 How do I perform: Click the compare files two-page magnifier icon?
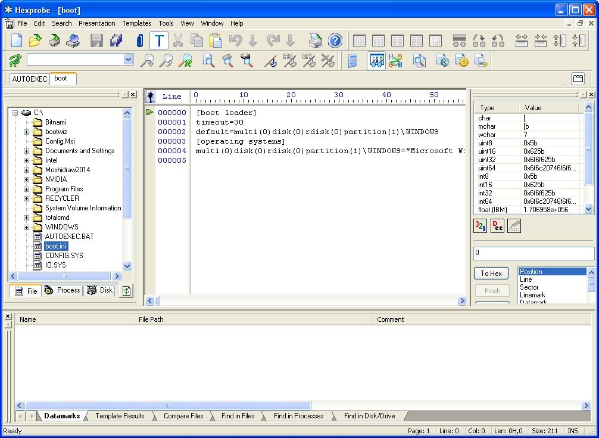coord(419,60)
